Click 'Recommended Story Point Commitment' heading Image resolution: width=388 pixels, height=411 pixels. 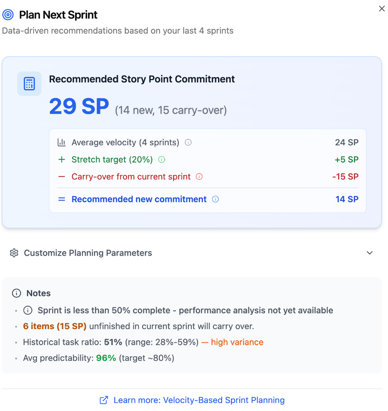[142, 79]
